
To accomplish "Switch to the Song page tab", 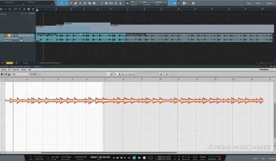I will click(x=258, y=3).
